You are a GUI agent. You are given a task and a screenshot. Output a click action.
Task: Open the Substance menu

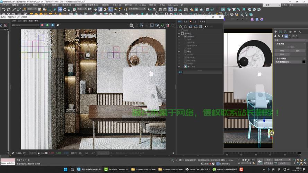[x=173, y=5]
